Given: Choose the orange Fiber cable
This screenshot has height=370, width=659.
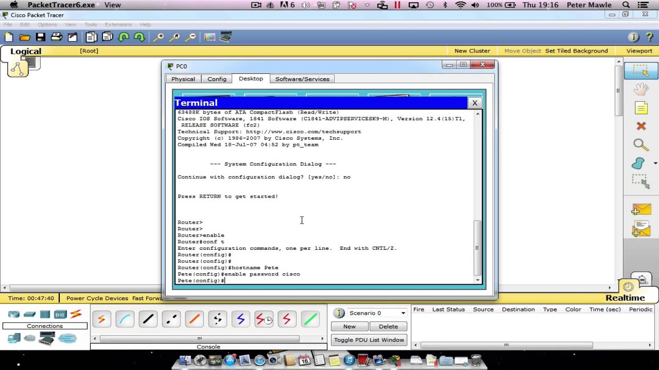Looking at the screenshot, I should (194, 319).
